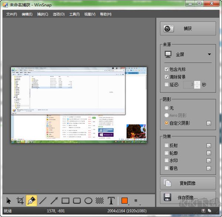Select the 无 shadow radio option
This screenshot has height=217, width=222.
click(x=166, y=108)
